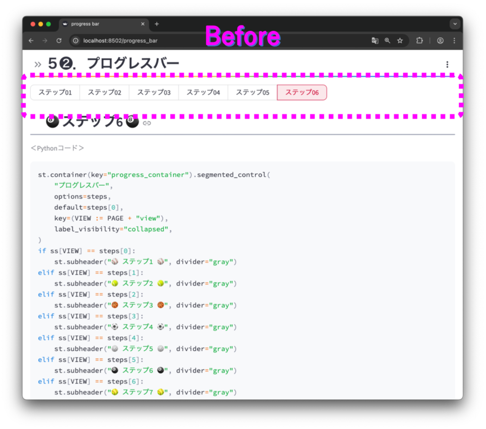Click the st.container progress_container code line
This screenshot has height=429, width=486.
pos(154,175)
